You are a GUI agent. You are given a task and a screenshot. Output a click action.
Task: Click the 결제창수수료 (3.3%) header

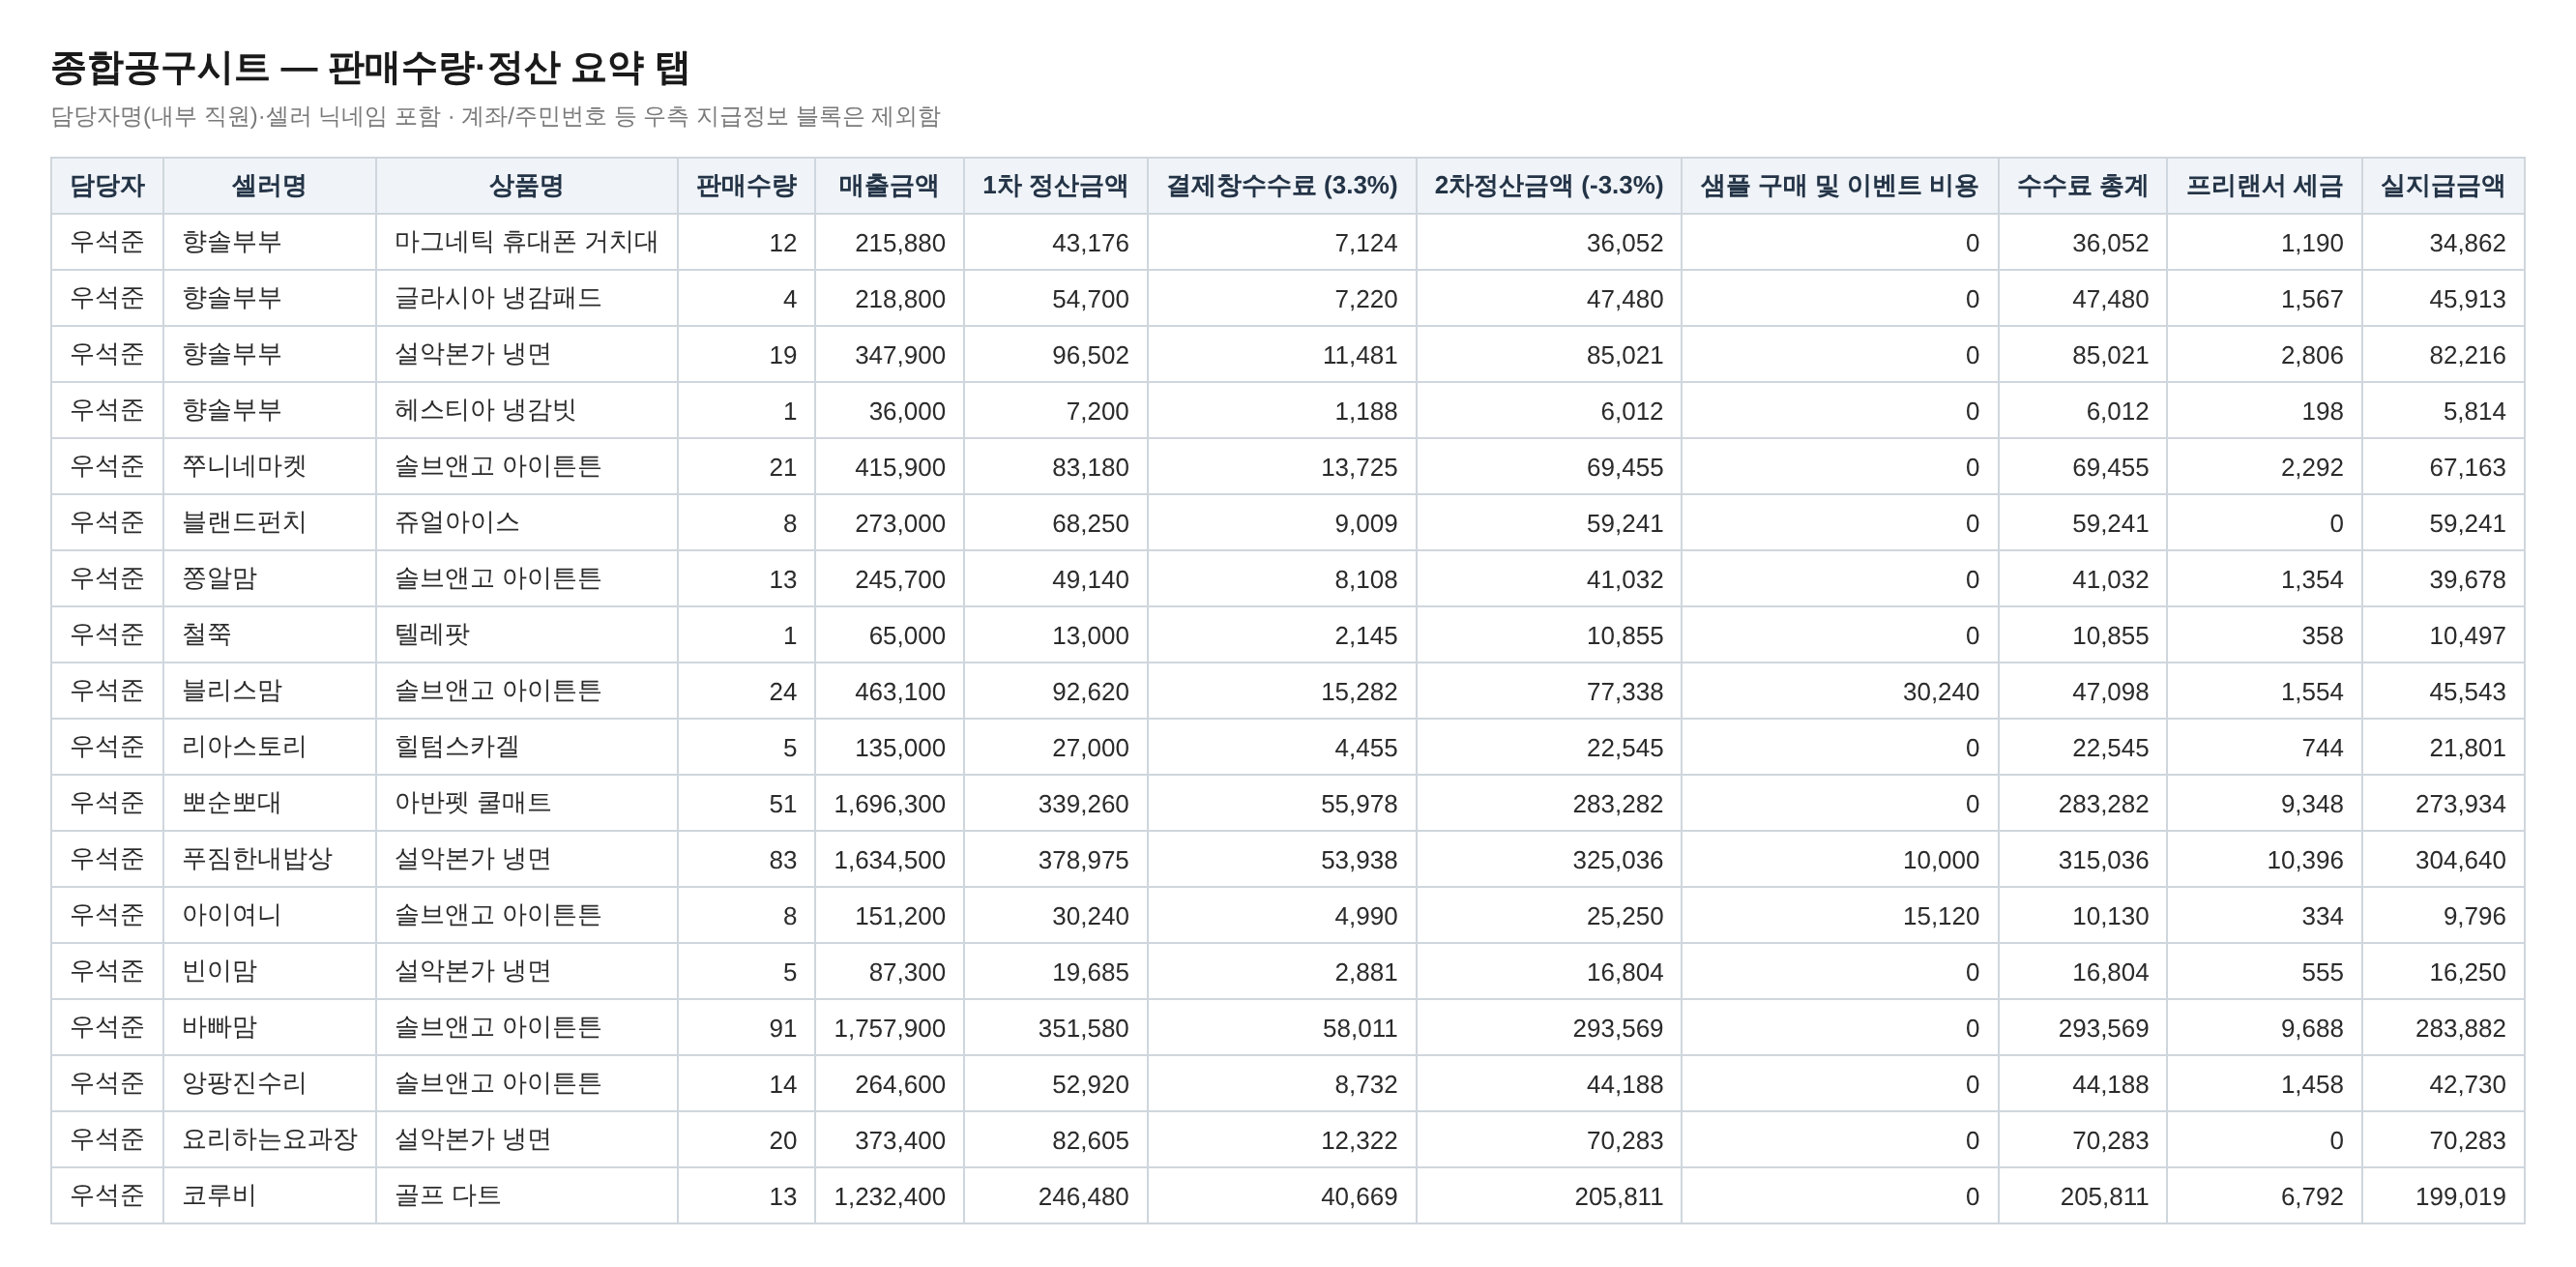[x=1281, y=186]
